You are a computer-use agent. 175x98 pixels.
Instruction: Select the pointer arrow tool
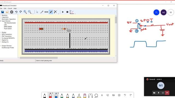[37, 12]
